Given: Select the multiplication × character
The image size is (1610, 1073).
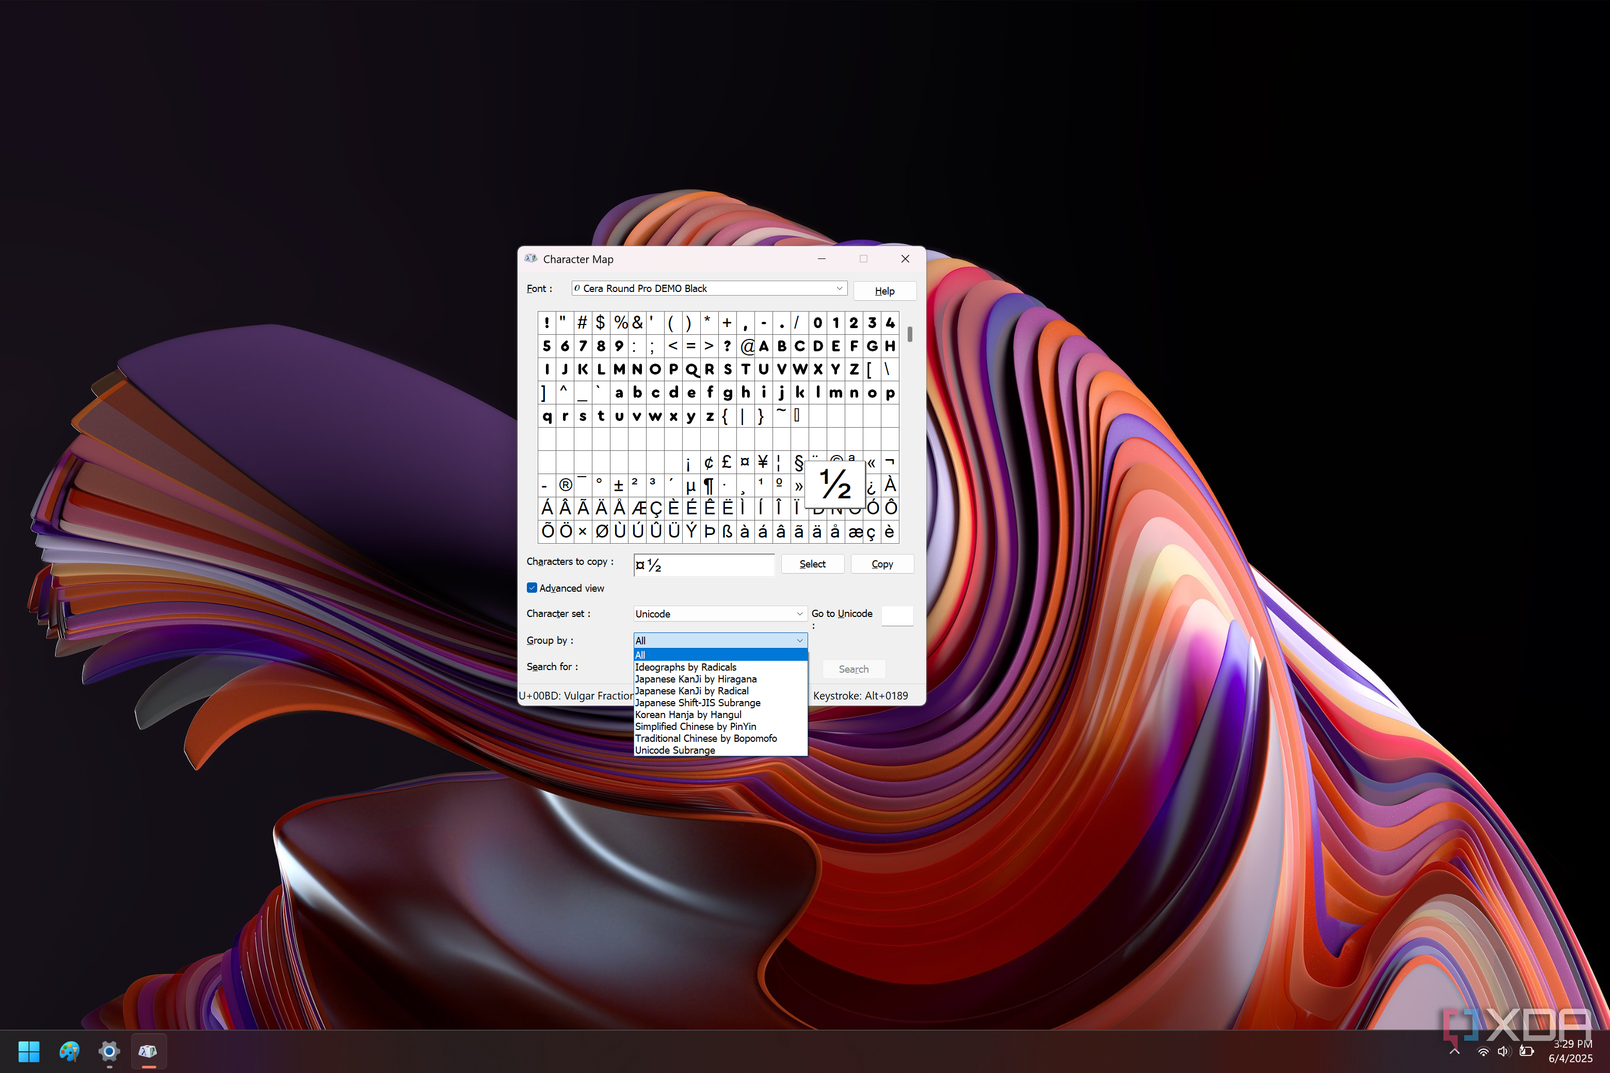Looking at the screenshot, I should [x=583, y=532].
